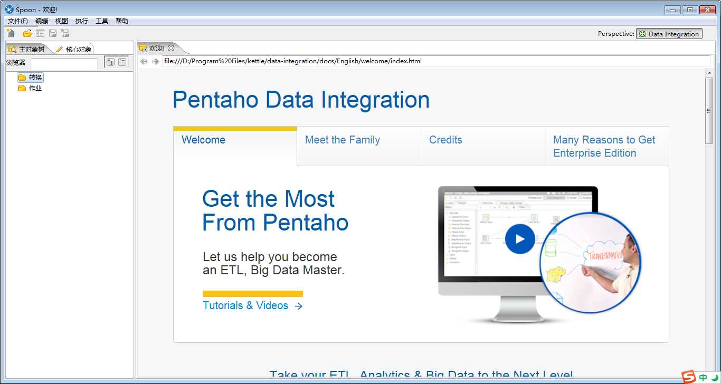Click the Spoon application title icon

click(x=10, y=9)
